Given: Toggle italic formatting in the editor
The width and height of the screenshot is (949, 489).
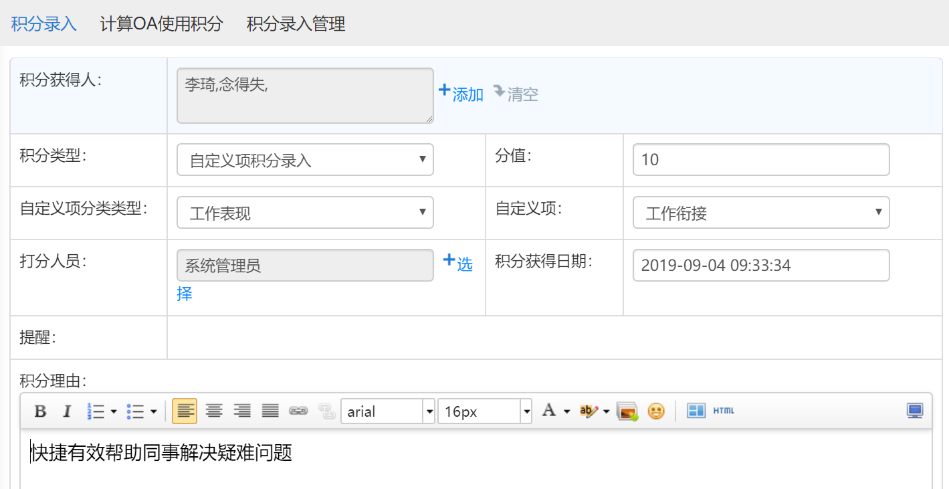Looking at the screenshot, I should click(66, 411).
